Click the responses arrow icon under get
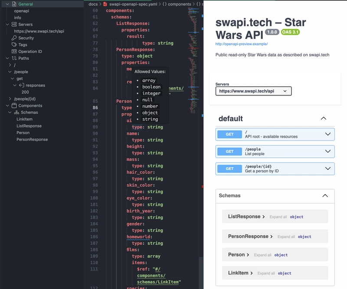347x289 pixels. (21, 85)
